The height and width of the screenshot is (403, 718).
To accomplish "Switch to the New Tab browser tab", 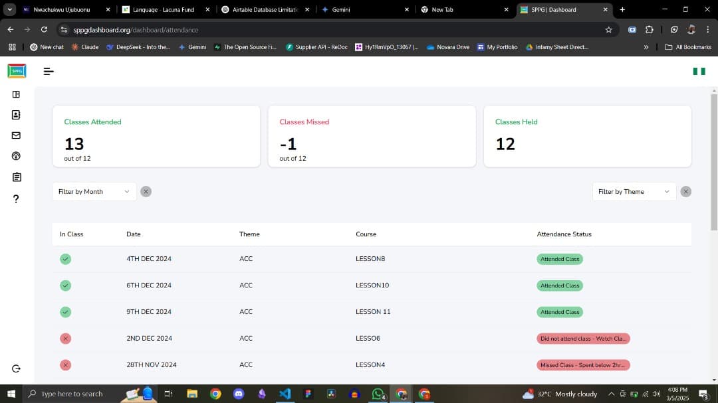I will pos(465,9).
